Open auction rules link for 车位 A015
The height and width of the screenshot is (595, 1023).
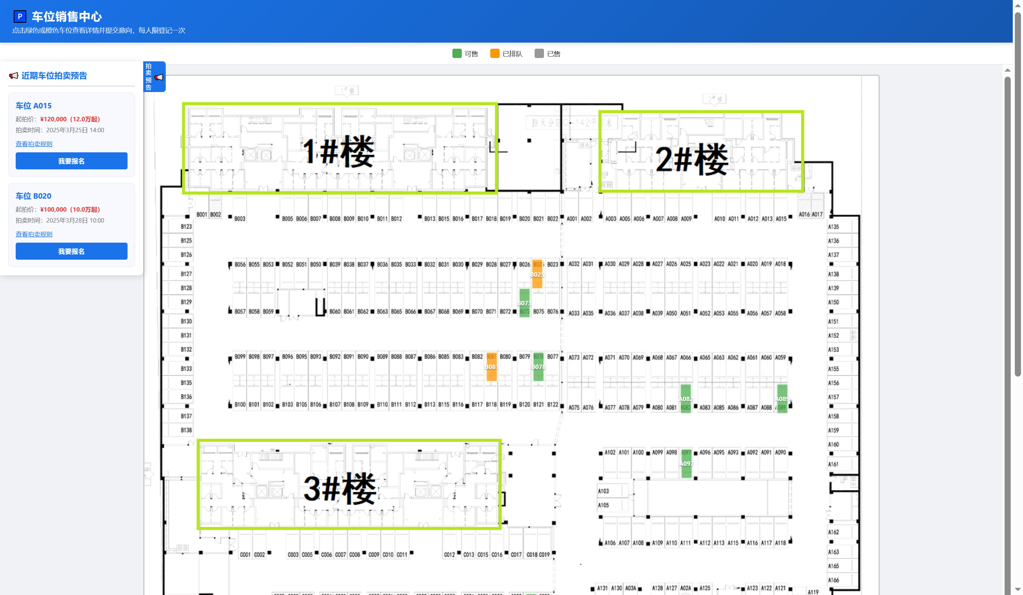(34, 144)
